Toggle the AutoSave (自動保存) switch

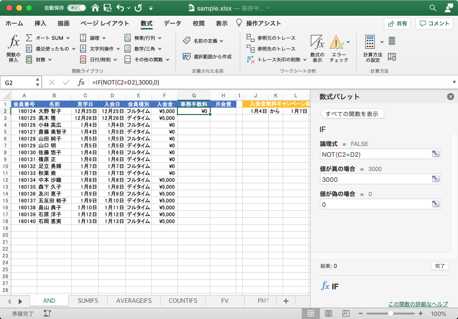point(77,8)
